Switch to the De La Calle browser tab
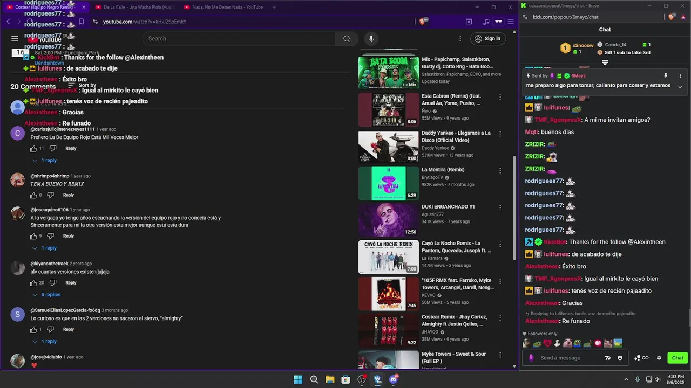Screen dimensions: 691x388 (133, 7)
